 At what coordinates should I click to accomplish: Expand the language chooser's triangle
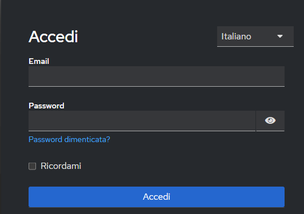(280, 36)
